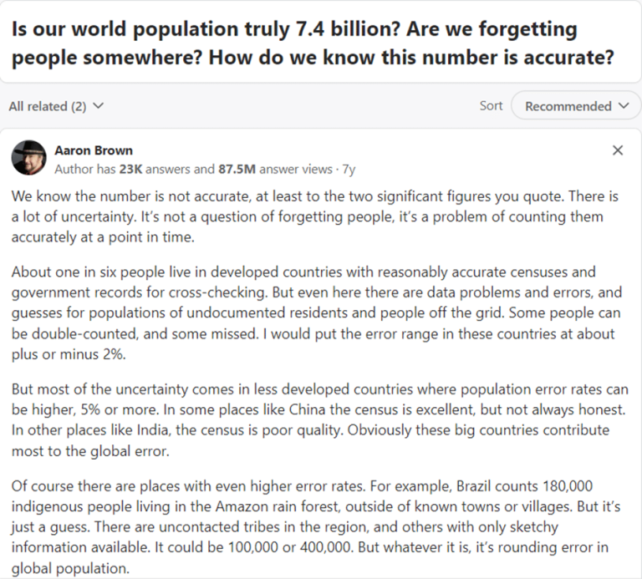Viewport: 642px width, 579px height.
Task: Click the 7y answer timestamp
Action: [349, 169]
